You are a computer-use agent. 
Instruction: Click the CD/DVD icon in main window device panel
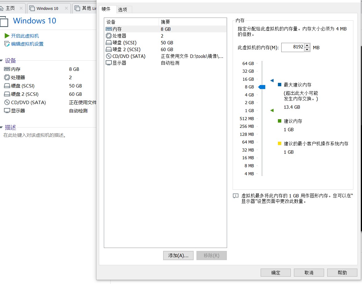[7, 102]
